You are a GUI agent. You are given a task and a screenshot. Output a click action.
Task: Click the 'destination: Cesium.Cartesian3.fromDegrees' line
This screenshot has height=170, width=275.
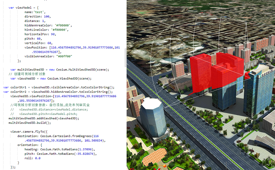(58, 136)
